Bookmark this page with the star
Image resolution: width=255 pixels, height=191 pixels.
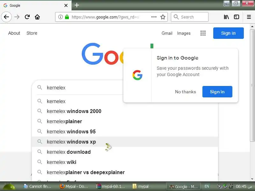[x=163, y=17]
